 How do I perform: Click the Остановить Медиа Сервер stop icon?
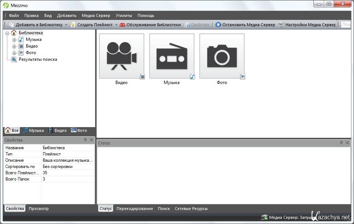point(218,25)
